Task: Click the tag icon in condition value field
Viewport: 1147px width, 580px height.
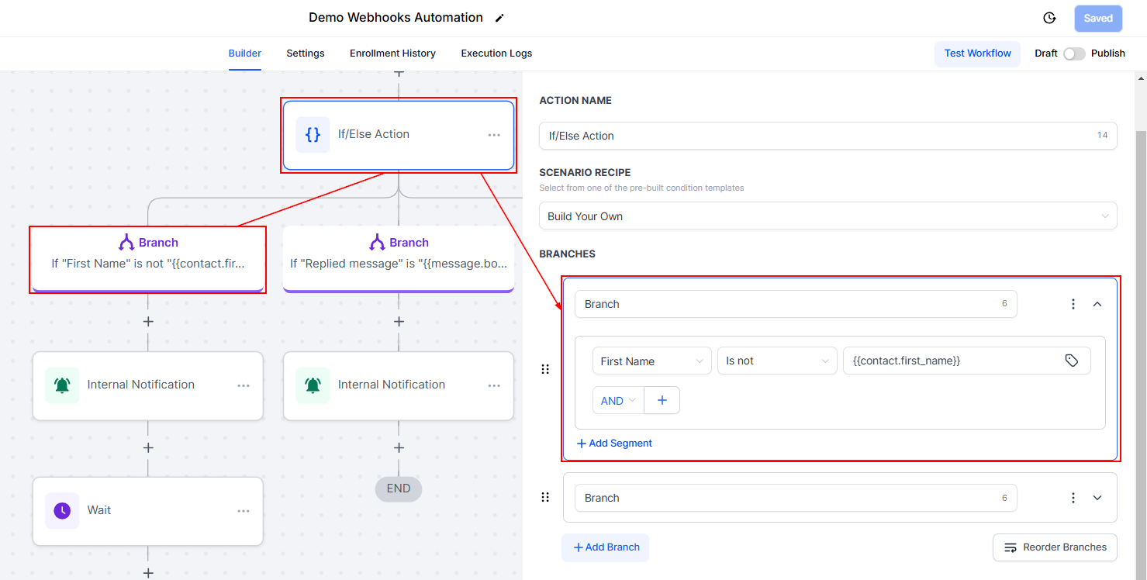Action: 1071,361
